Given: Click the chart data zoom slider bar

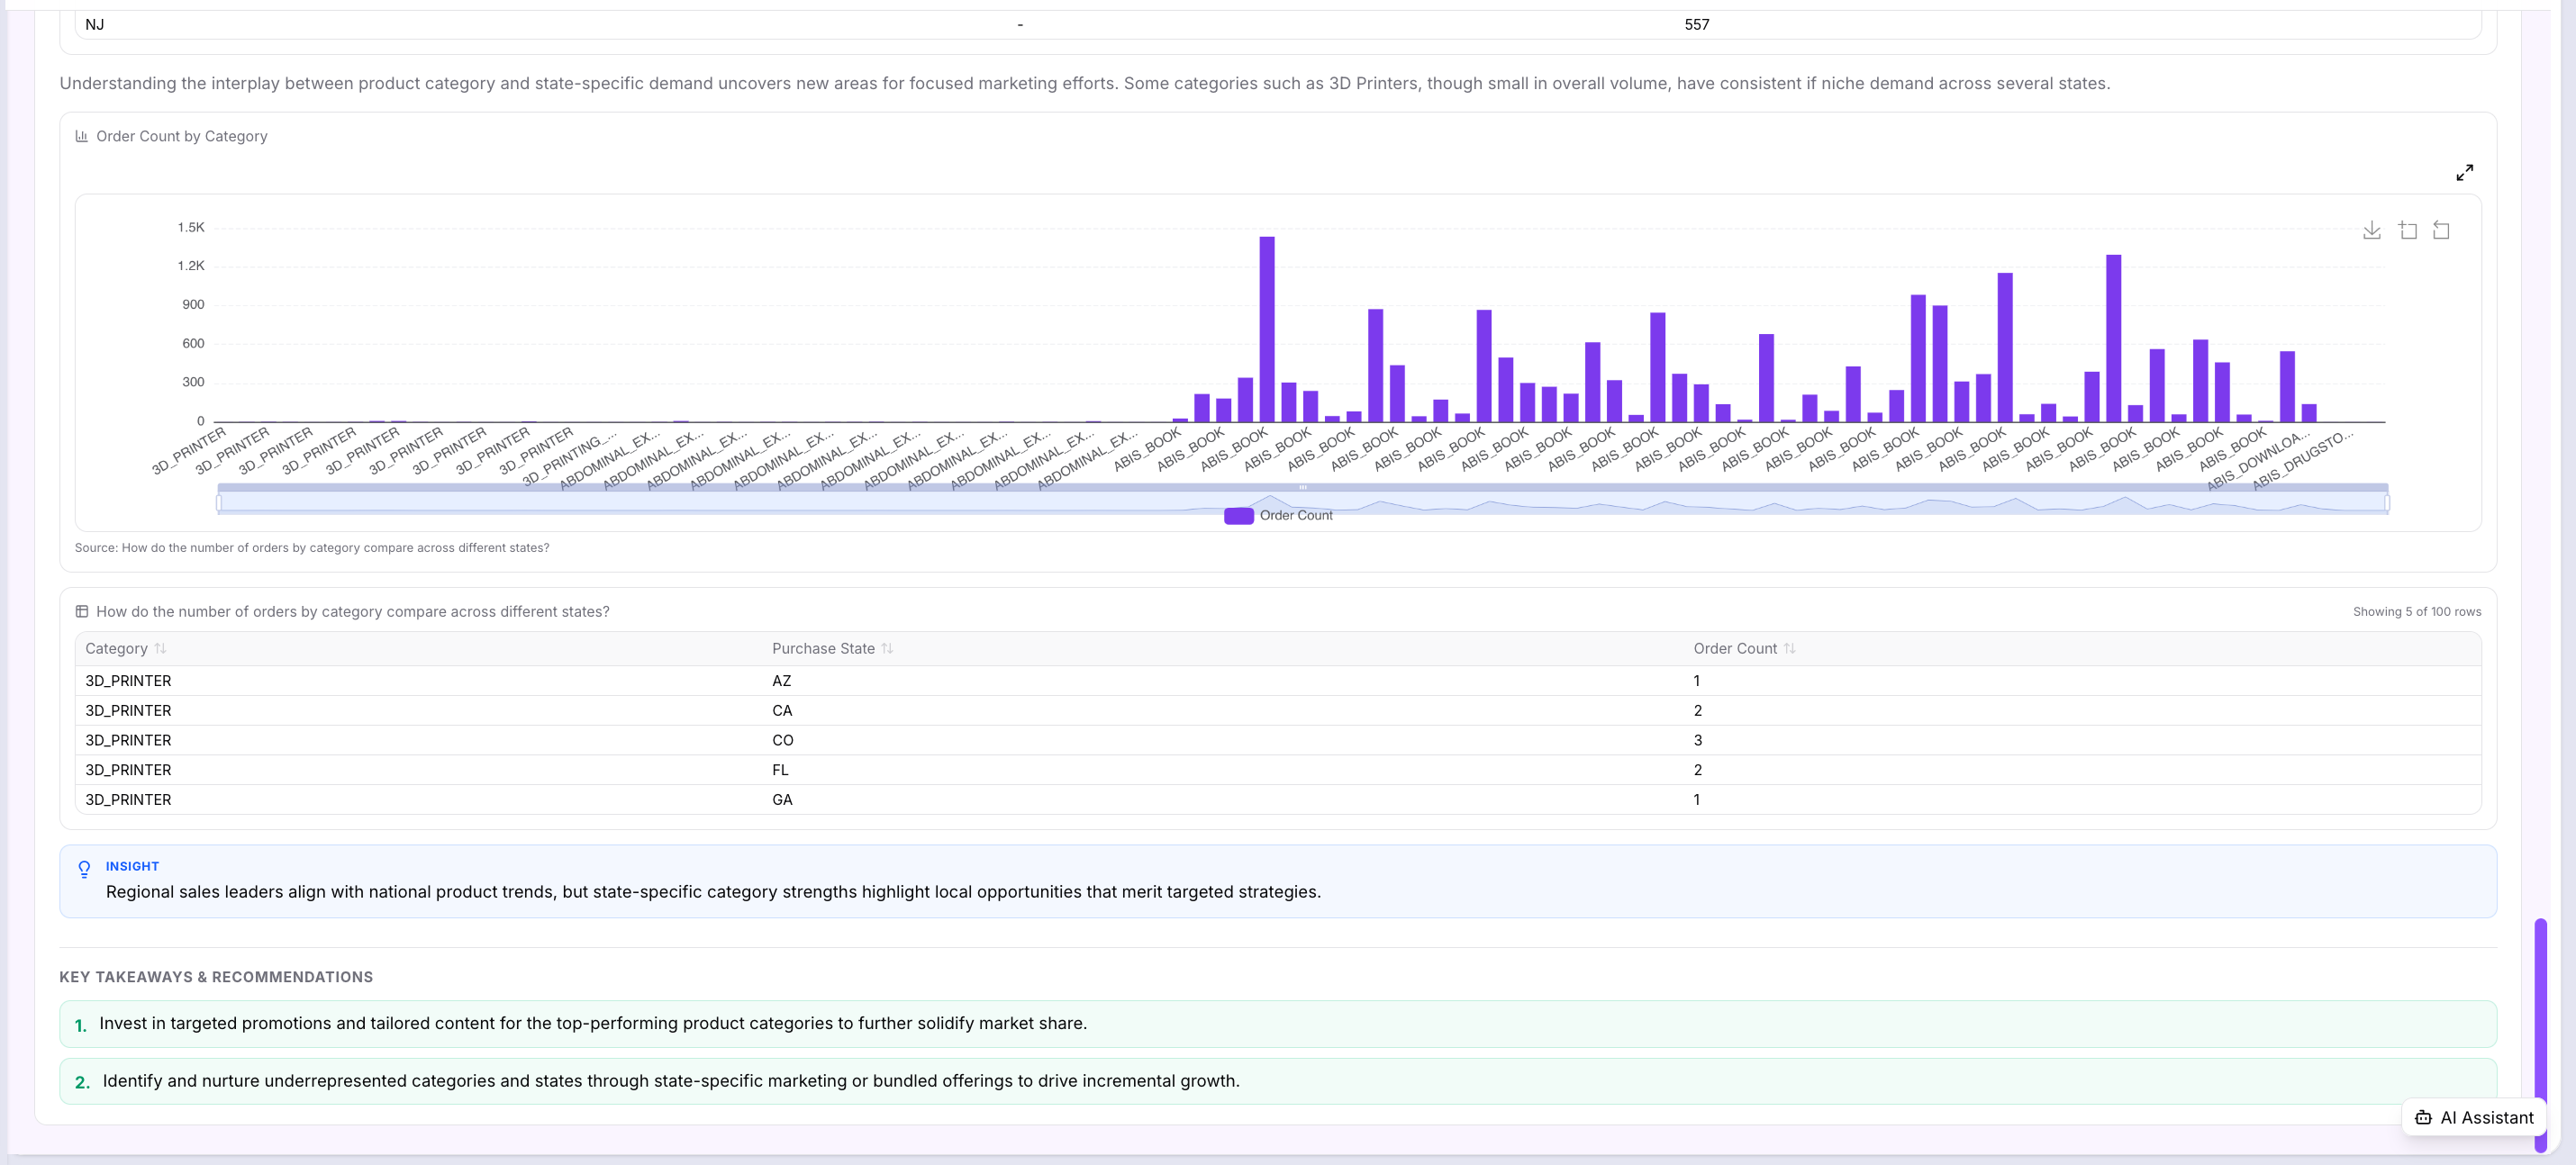Looking at the screenshot, I should click(1302, 501).
